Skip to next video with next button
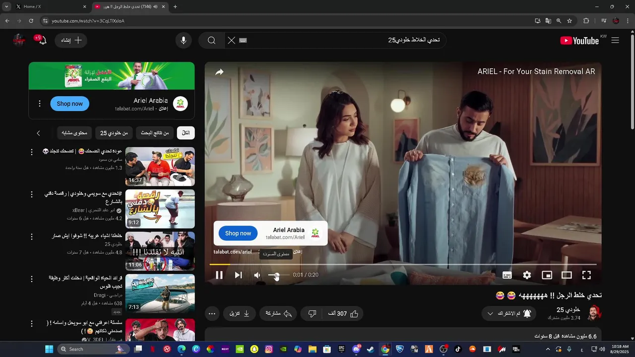This screenshot has height=357, width=635. pos(238,275)
